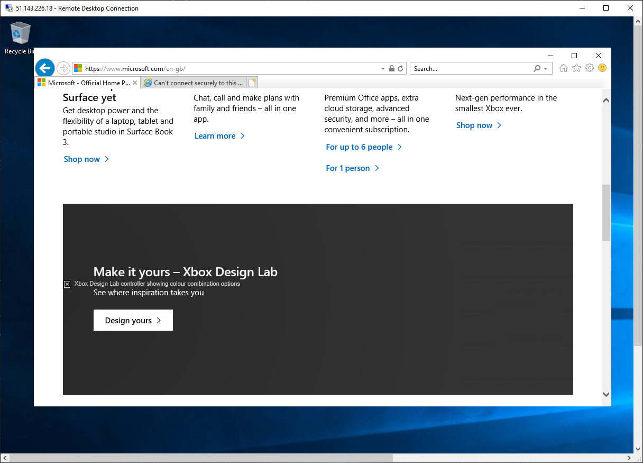This screenshot has height=463, width=643.
Task: Click the lock icon in the address bar
Action: (391, 68)
